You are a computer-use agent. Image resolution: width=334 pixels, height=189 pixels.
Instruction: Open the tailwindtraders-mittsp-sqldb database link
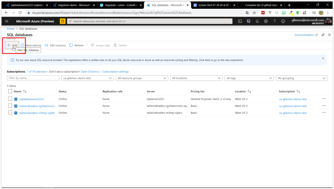coord(37,113)
